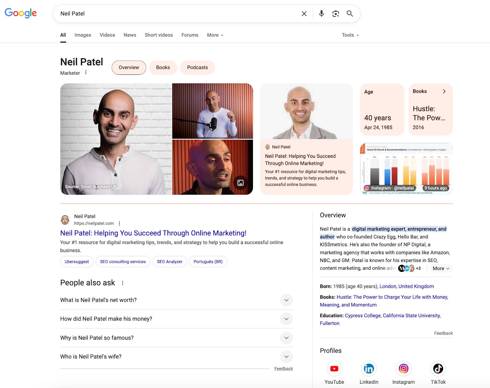Click the overview source icons cluster with +3
Viewport: 490px width, 388px height.
pos(409,268)
